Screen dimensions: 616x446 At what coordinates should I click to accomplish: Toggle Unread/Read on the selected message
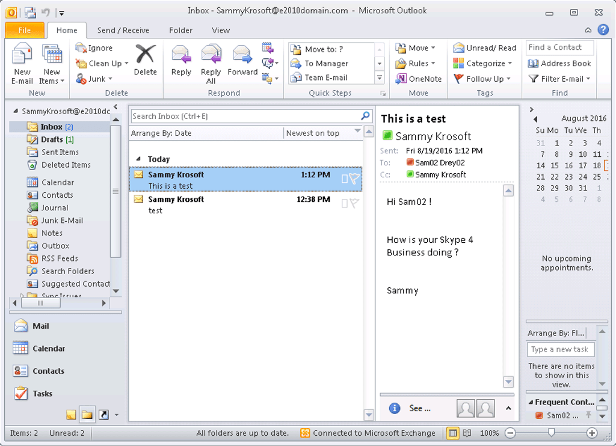coord(485,47)
